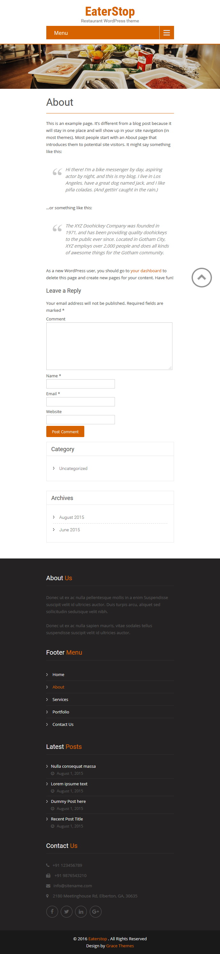The height and width of the screenshot is (954, 220).
Task: Open the August 2015 archive
Action: (x=72, y=517)
